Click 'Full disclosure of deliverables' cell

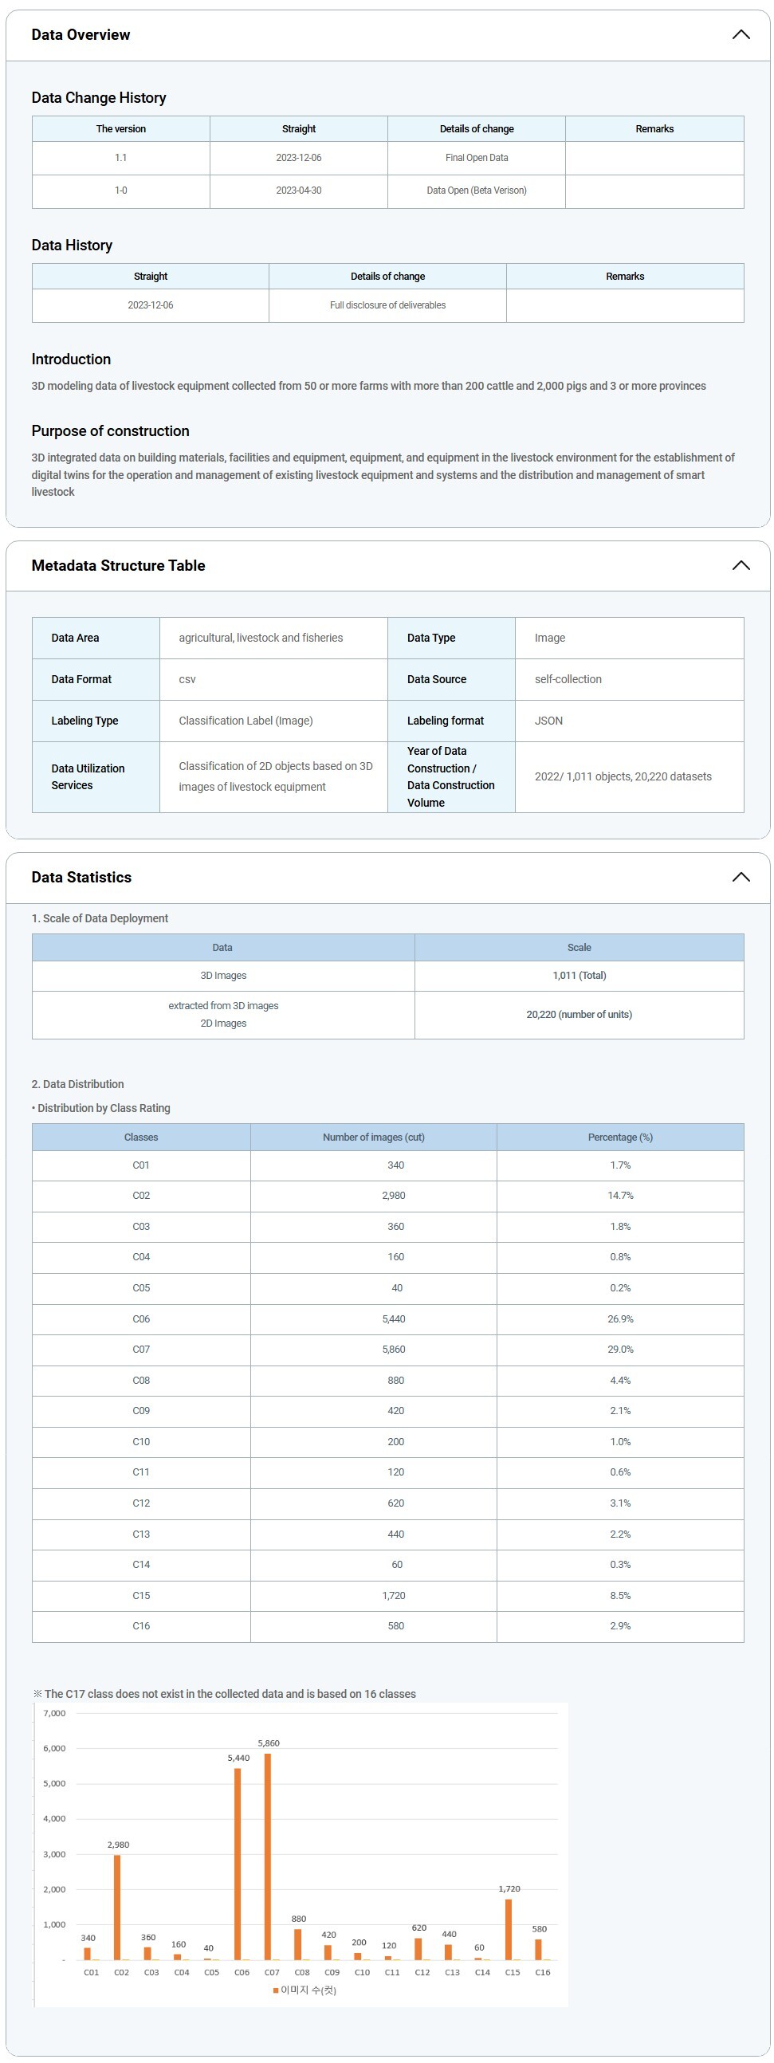click(387, 305)
